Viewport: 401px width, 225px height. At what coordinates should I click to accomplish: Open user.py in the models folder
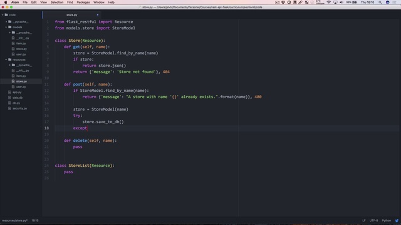21,54
